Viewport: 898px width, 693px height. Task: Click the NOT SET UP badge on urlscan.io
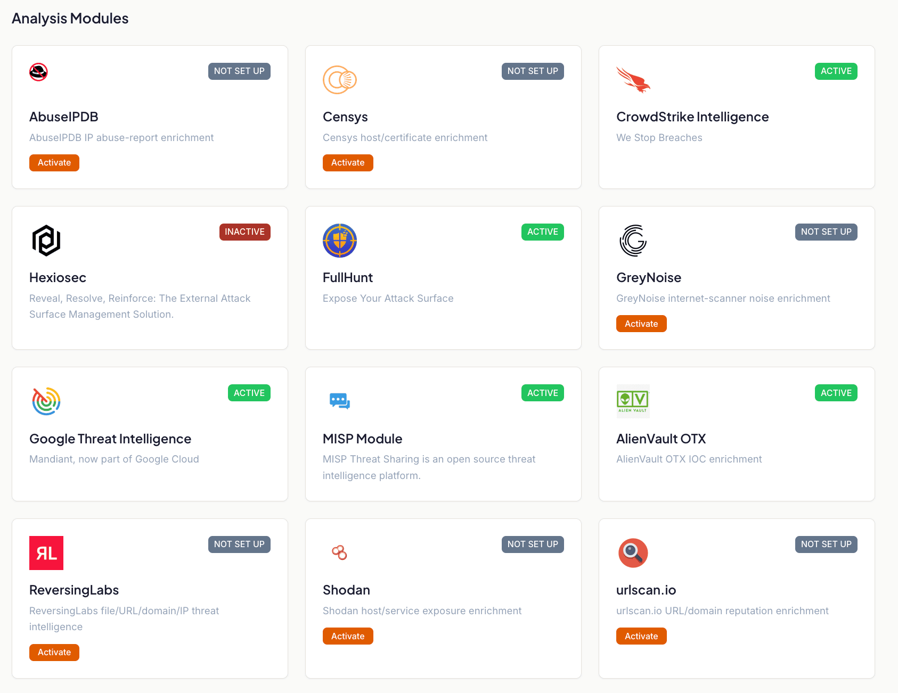826,544
